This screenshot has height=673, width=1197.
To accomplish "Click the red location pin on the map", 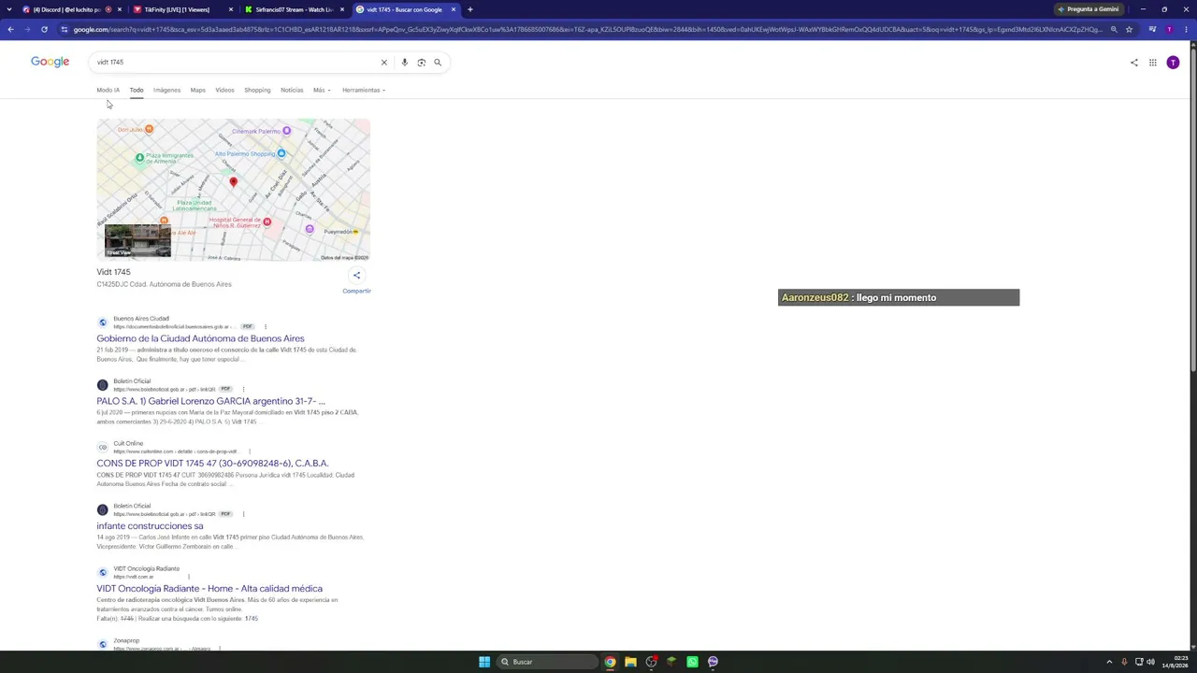I will coord(233,183).
